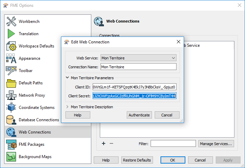Open Workspace Defaults gear icon

click(11, 46)
